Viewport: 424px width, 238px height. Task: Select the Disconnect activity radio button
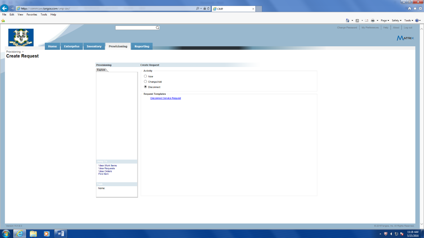point(145,87)
